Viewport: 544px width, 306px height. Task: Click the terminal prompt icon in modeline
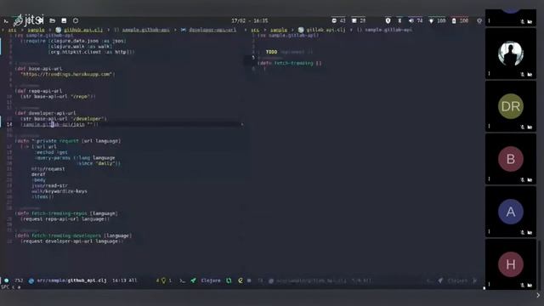(x=183, y=280)
